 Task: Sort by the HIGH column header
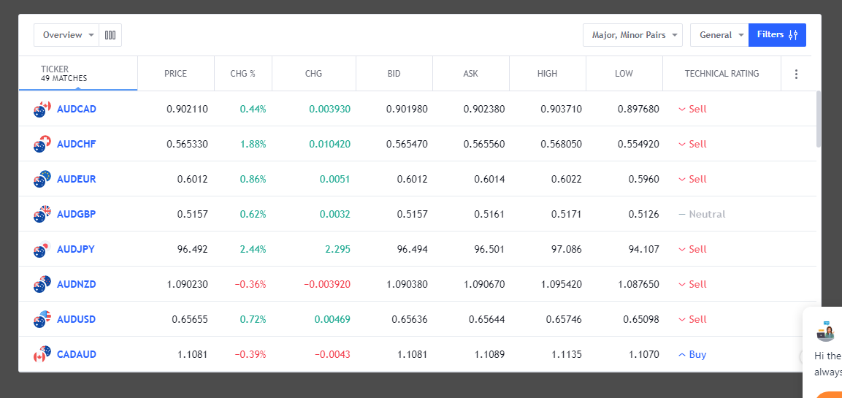click(547, 74)
